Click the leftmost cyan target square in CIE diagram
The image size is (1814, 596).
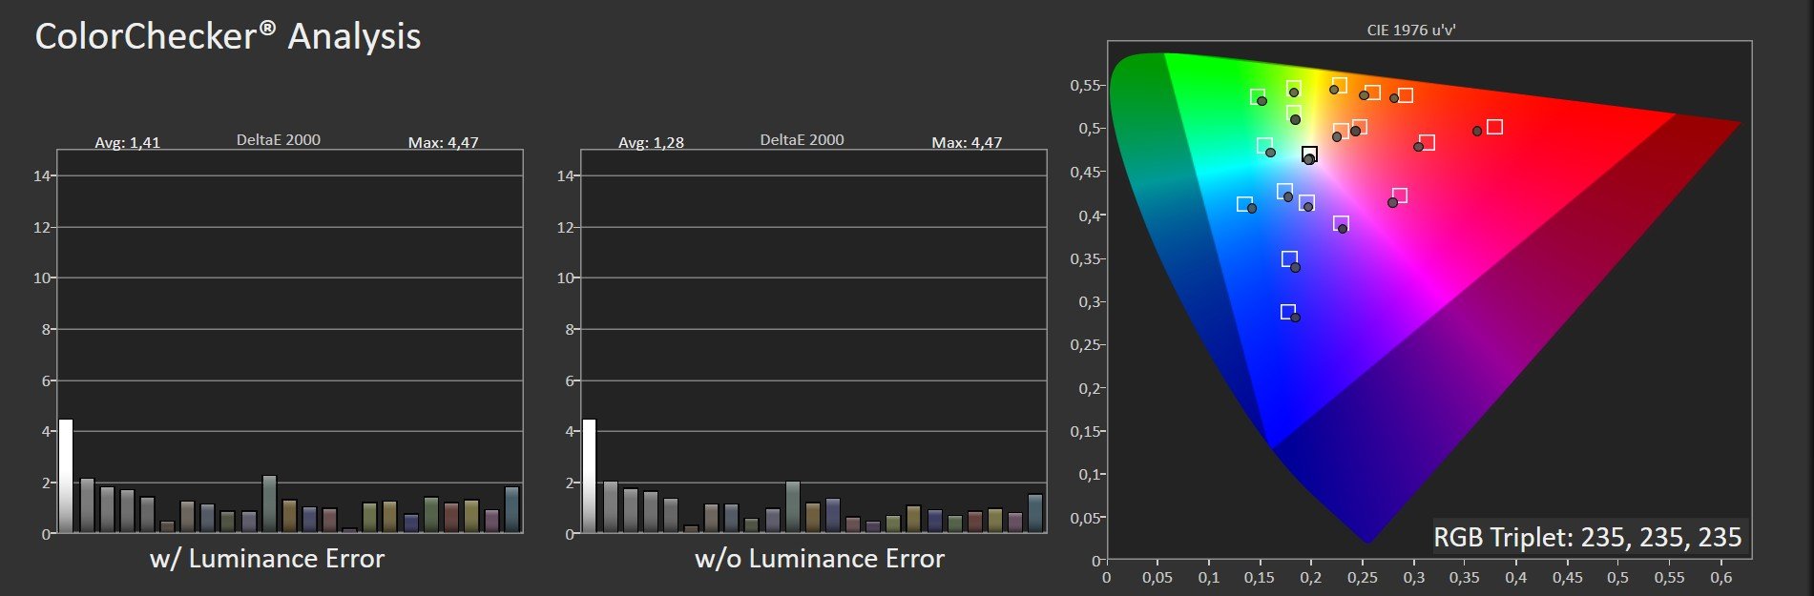point(1244,204)
